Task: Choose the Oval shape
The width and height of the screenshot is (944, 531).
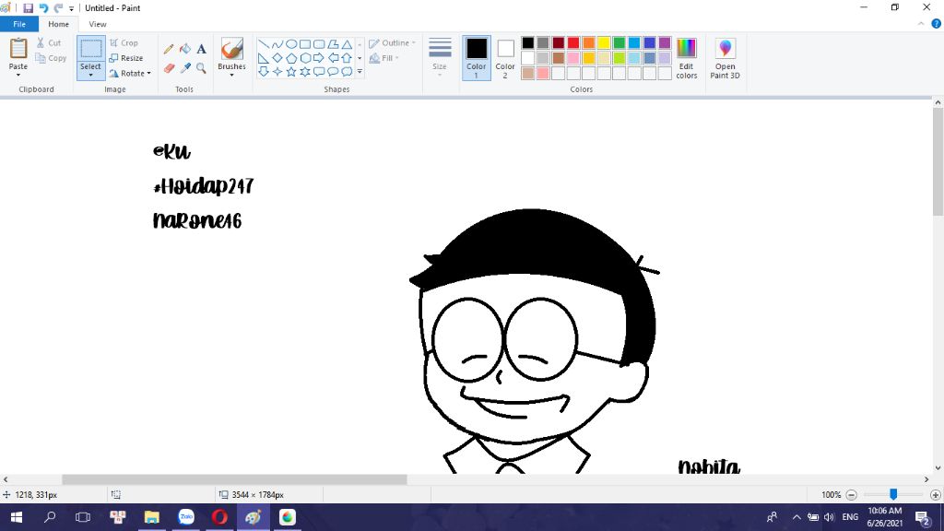Action: pyautogui.click(x=290, y=44)
